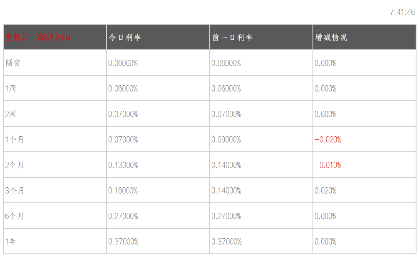
Task: Click the 前一日利率 column header
Action: click(232, 37)
